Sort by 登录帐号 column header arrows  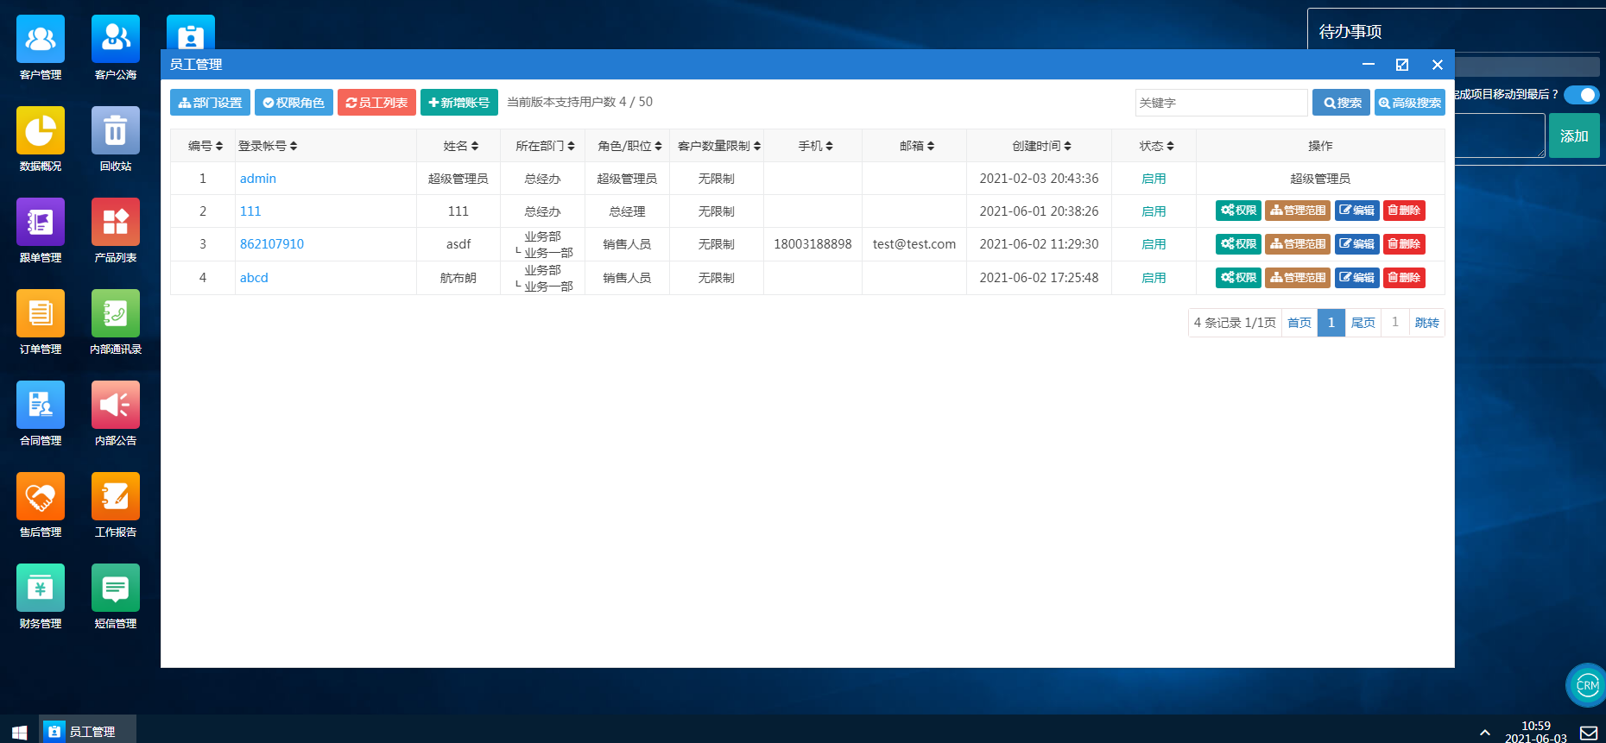tap(294, 147)
